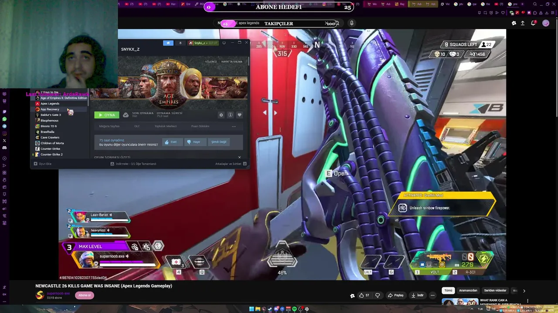This screenshot has width=558, height=313.
Task: Open Mağaza Sayfası tab in Steam
Action: click(x=109, y=126)
